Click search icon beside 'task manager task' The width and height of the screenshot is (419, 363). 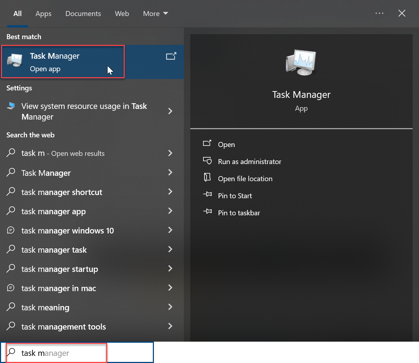[x=11, y=249]
